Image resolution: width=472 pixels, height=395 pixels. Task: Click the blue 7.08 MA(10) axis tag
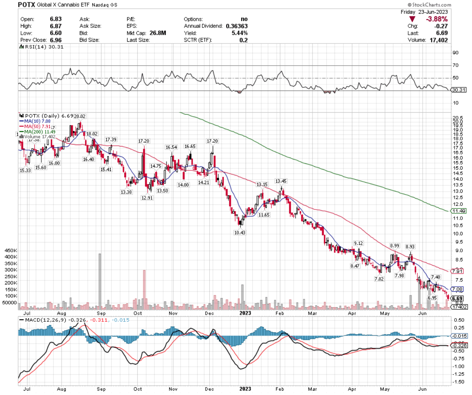point(457,289)
